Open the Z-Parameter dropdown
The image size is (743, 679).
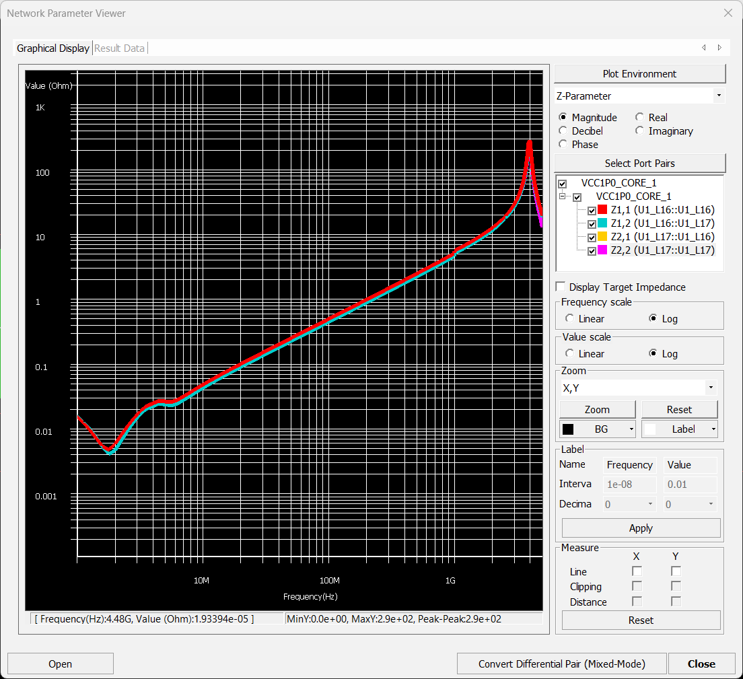718,96
